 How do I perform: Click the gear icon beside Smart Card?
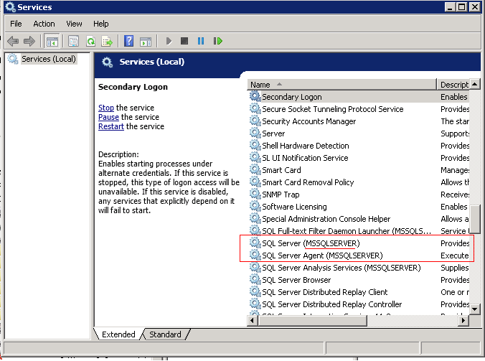click(x=255, y=170)
